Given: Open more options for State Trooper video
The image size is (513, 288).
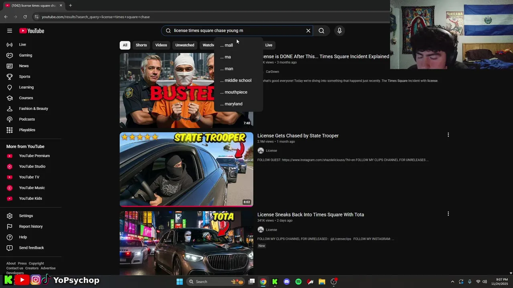Looking at the screenshot, I should 448,135.
